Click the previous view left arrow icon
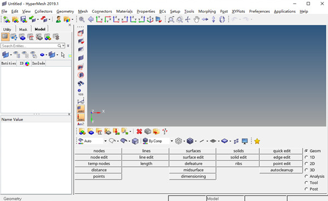 (91, 19)
